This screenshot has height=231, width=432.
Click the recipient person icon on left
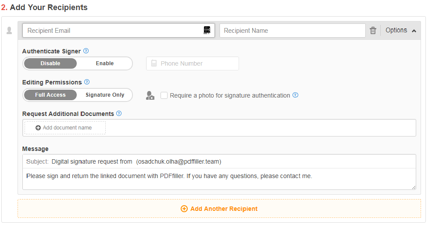click(x=9, y=31)
